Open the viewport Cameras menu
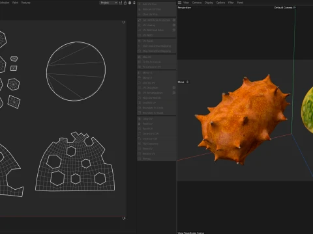The image size is (313, 234). [197, 3]
